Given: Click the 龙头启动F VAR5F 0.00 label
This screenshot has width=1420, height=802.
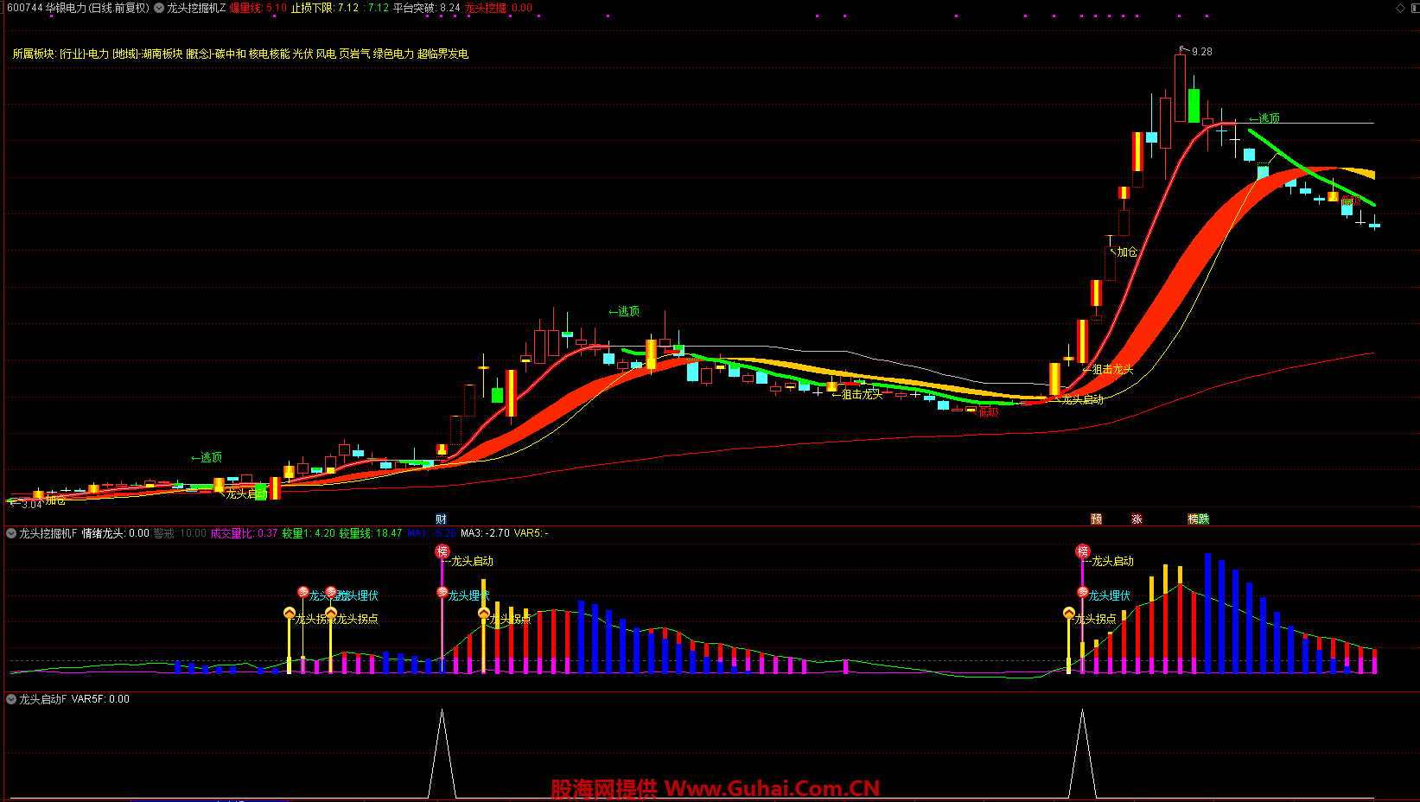Looking at the screenshot, I should (x=74, y=699).
